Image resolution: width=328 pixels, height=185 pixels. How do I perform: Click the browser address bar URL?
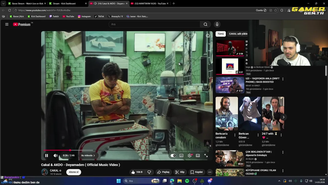[x=44, y=10]
